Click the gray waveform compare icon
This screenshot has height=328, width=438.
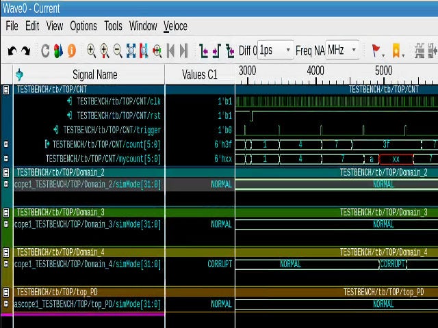(x=420, y=51)
